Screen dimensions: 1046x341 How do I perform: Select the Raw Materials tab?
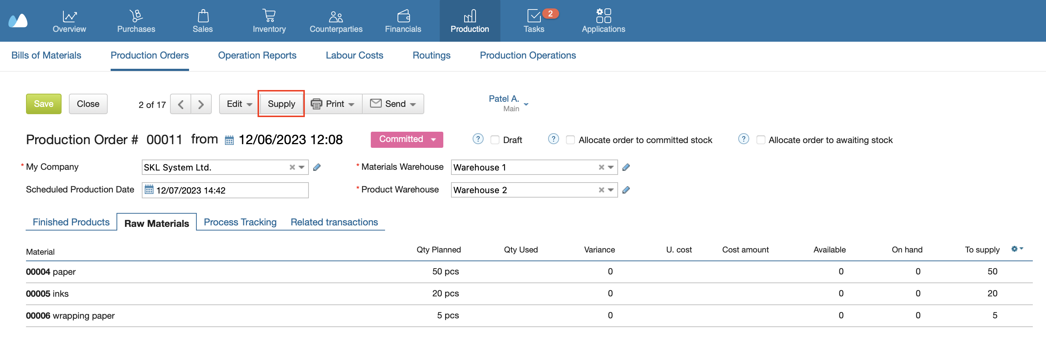(157, 223)
